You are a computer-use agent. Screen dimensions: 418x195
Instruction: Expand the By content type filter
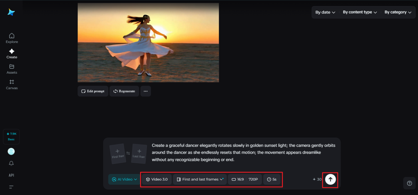click(360, 12)
